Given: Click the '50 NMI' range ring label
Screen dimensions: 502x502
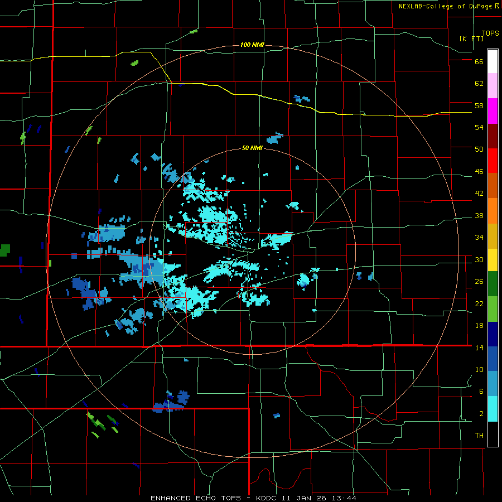Looking at the screenshot, I should [x=252, y=148].
